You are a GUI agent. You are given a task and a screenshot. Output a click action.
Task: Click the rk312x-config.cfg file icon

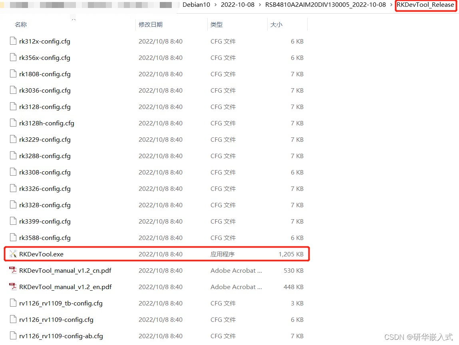coord(13,41)
